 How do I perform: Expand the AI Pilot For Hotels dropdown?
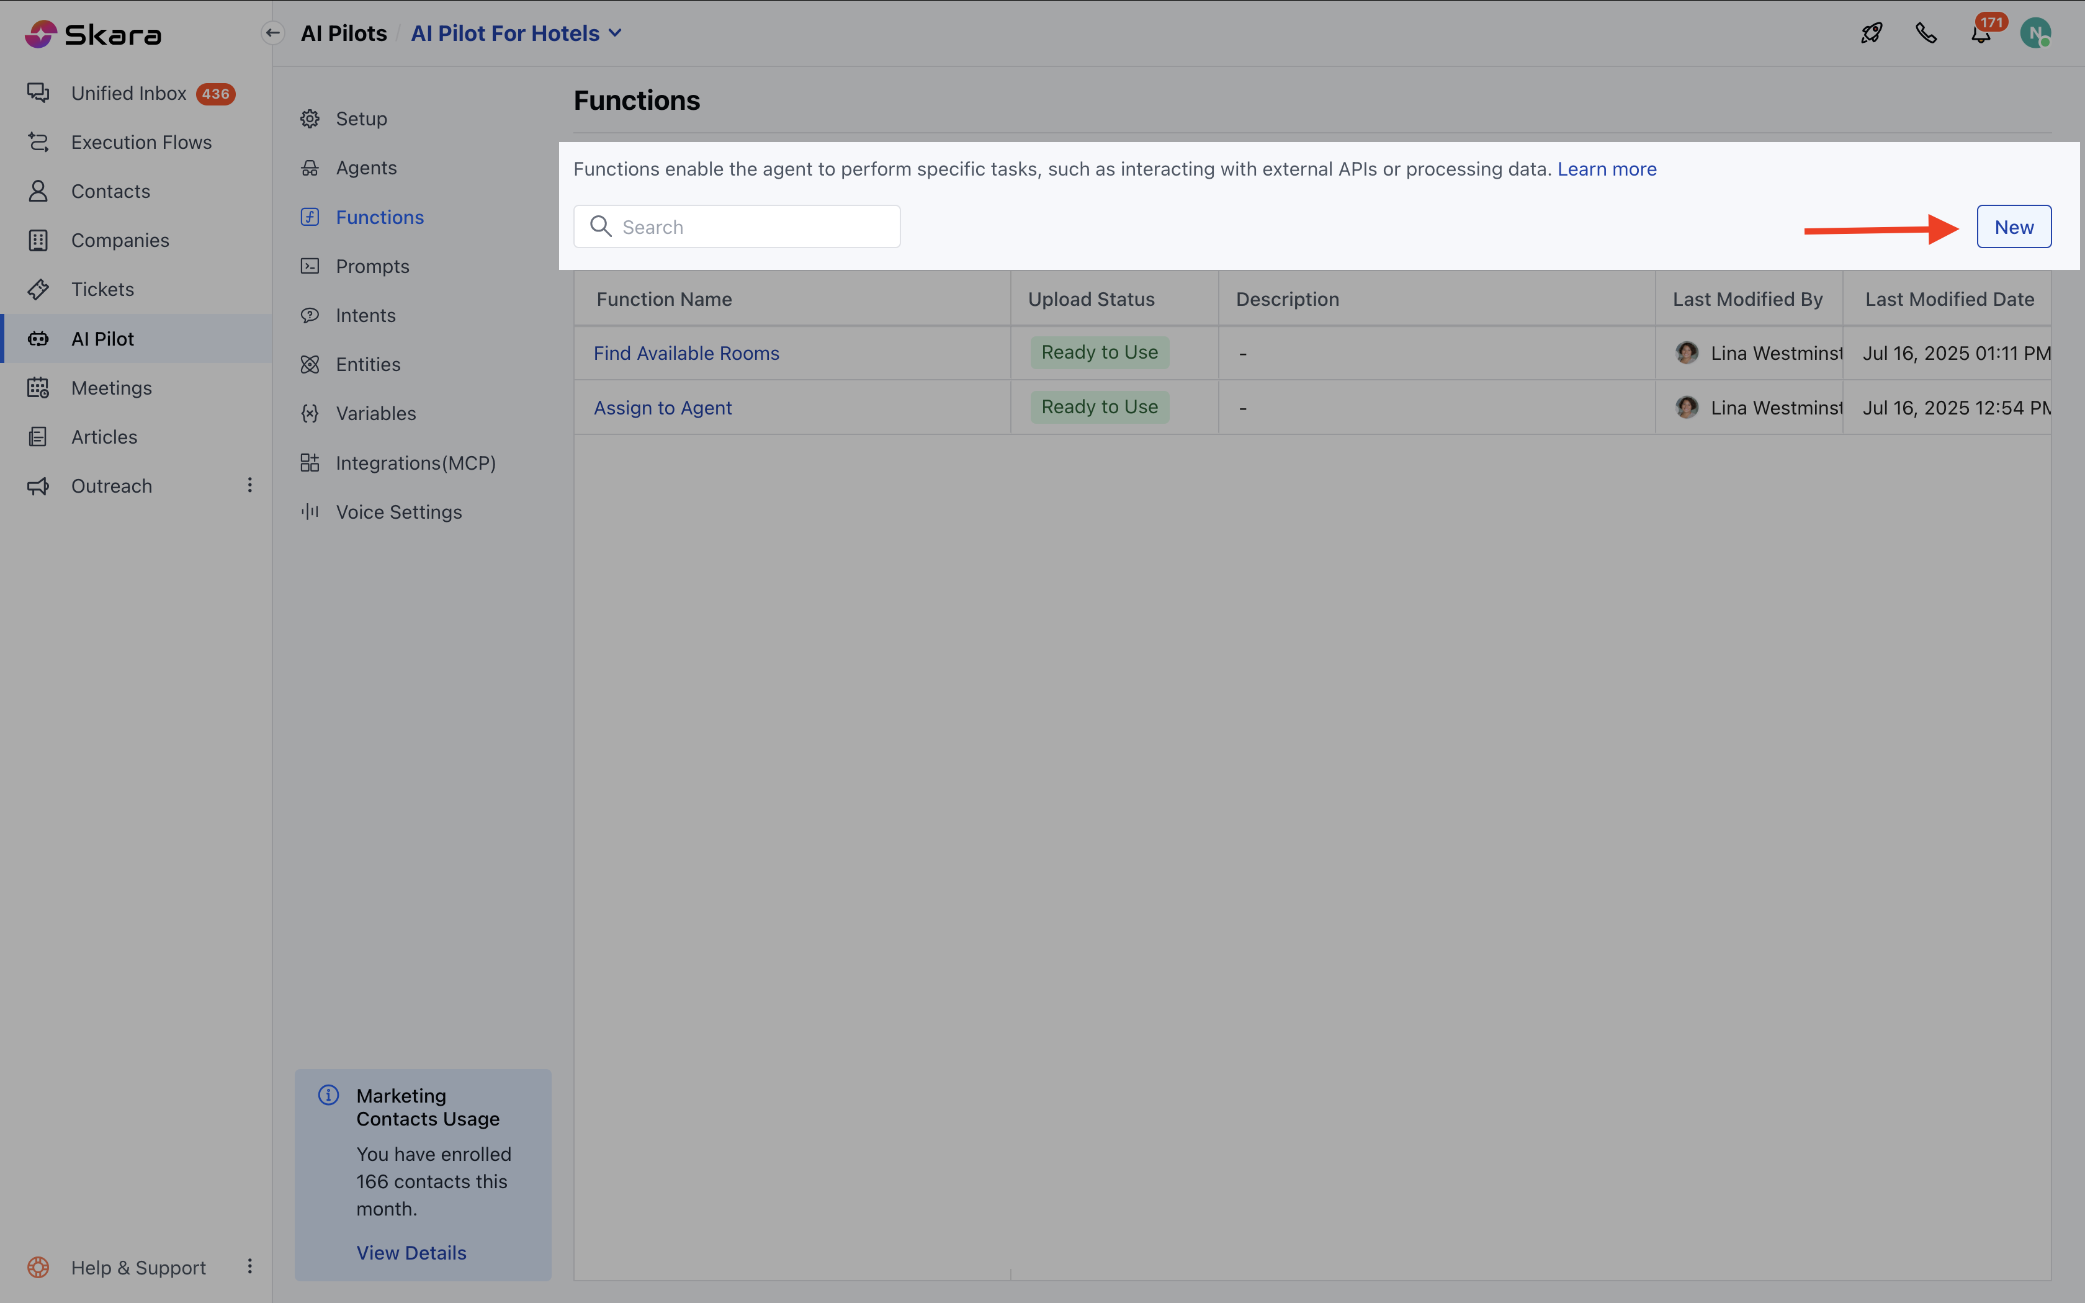[x=515, y=33]
